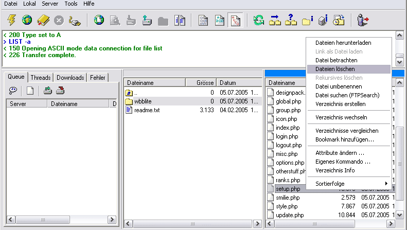Click the gray stamp toolbar icon
407x230 pixels.
(x=131, y=21)
